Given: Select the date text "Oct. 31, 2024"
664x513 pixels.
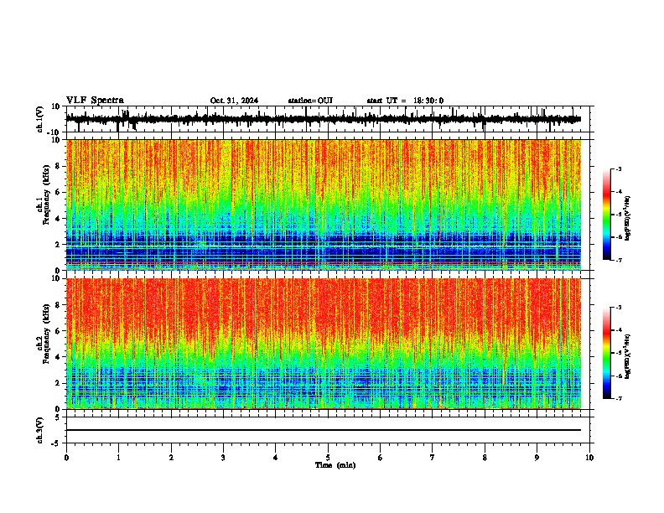Looking at the screenshot, I should [234, 101].
